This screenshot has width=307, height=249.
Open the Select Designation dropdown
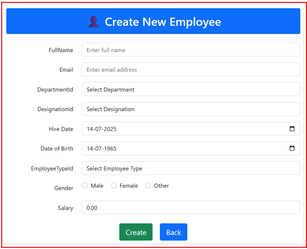(x=191, y=109)
